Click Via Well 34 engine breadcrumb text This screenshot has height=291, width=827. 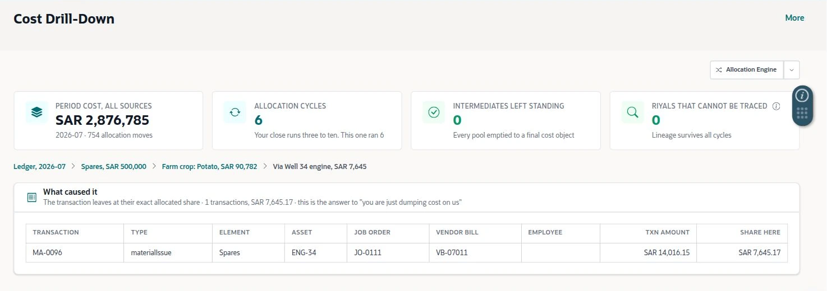tap(320, 167)
